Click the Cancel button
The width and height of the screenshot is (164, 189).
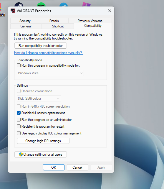pos(77,167)
